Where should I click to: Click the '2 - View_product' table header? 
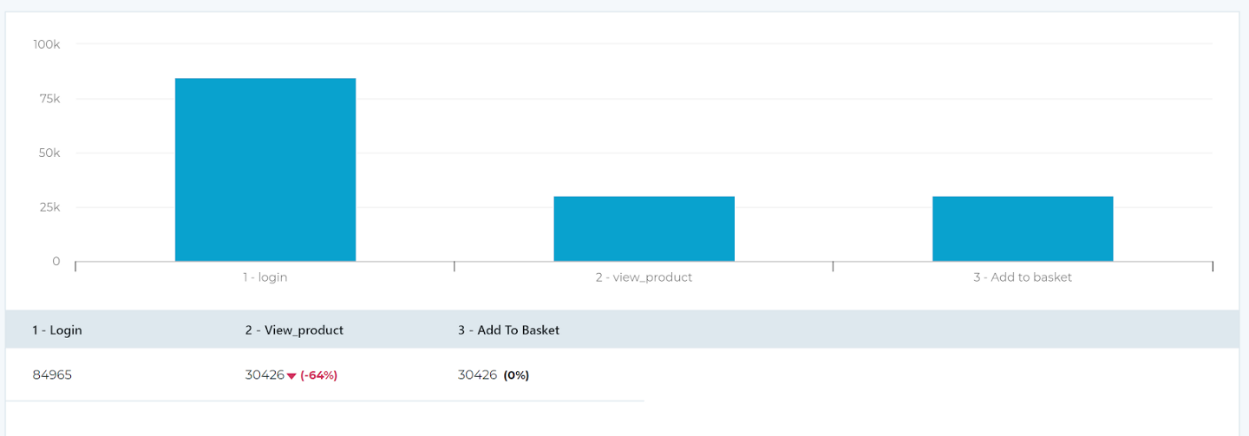(294, 330)
